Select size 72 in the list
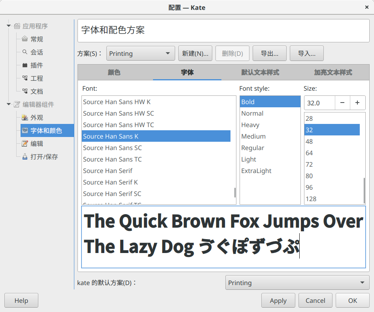Image resolution: width=374 pixels, height=312 pixels. tap(332, 164)
